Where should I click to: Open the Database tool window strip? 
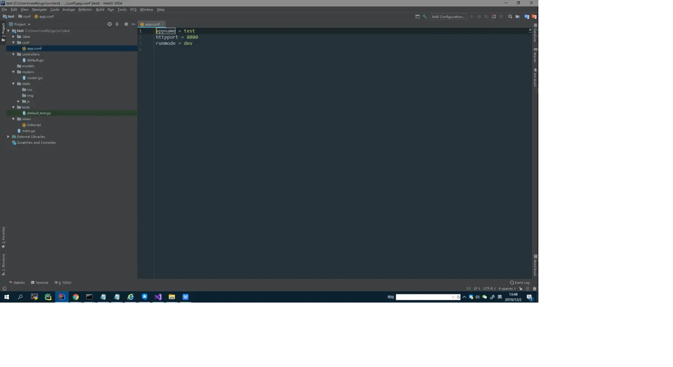coord(535,33)
